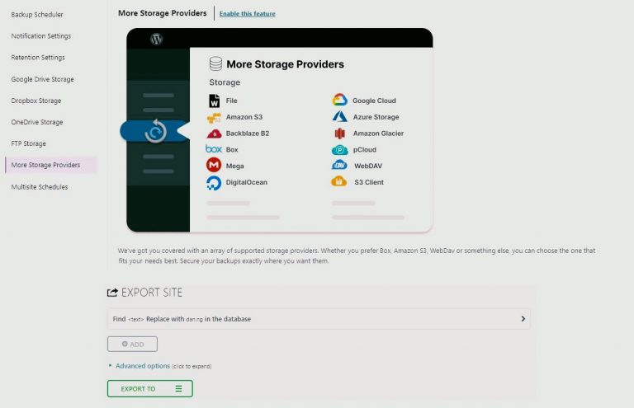This screenshot has width=634, height=408.
Task: Click the pCloud icon
Action: click(339, 150)
